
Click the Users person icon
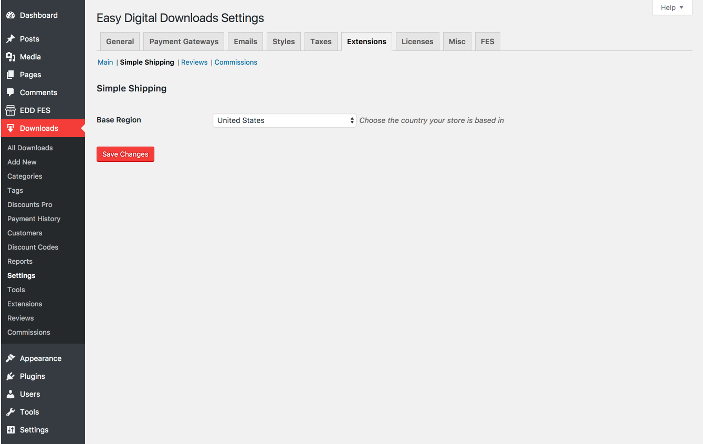pyautogui.click(x=11, y=394)
